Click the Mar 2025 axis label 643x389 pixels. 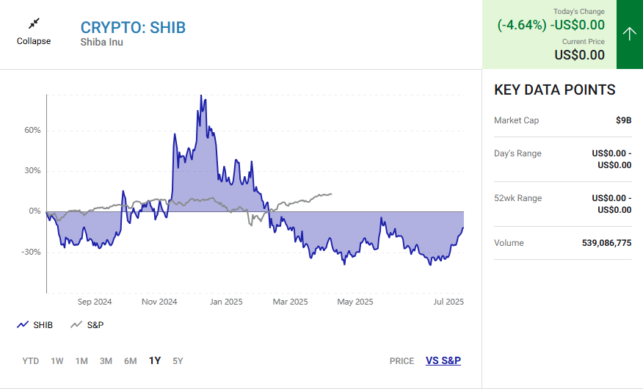pos(291,302)
